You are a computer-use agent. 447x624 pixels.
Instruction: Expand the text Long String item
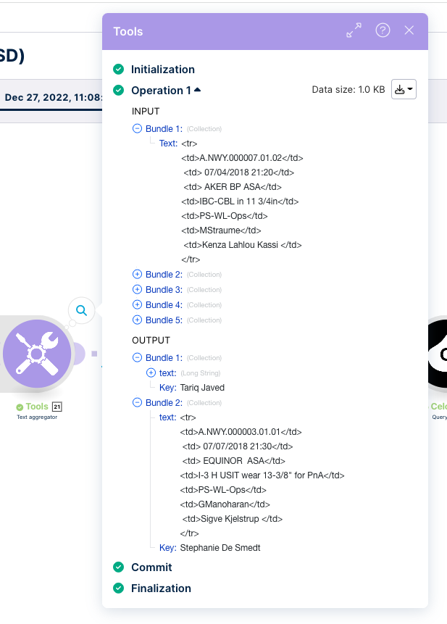coord(151,373)
